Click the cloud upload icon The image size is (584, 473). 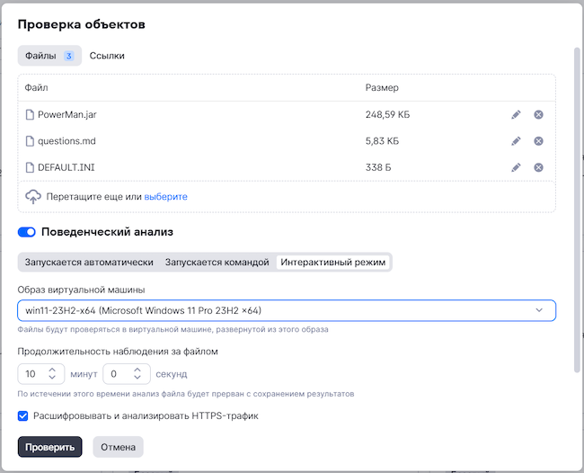tap(33, 196)
